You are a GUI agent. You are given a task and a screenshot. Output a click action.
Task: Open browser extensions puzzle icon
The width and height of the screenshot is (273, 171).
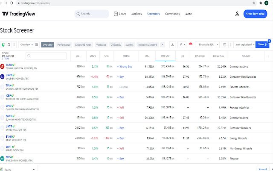click(x=261, y=3)
